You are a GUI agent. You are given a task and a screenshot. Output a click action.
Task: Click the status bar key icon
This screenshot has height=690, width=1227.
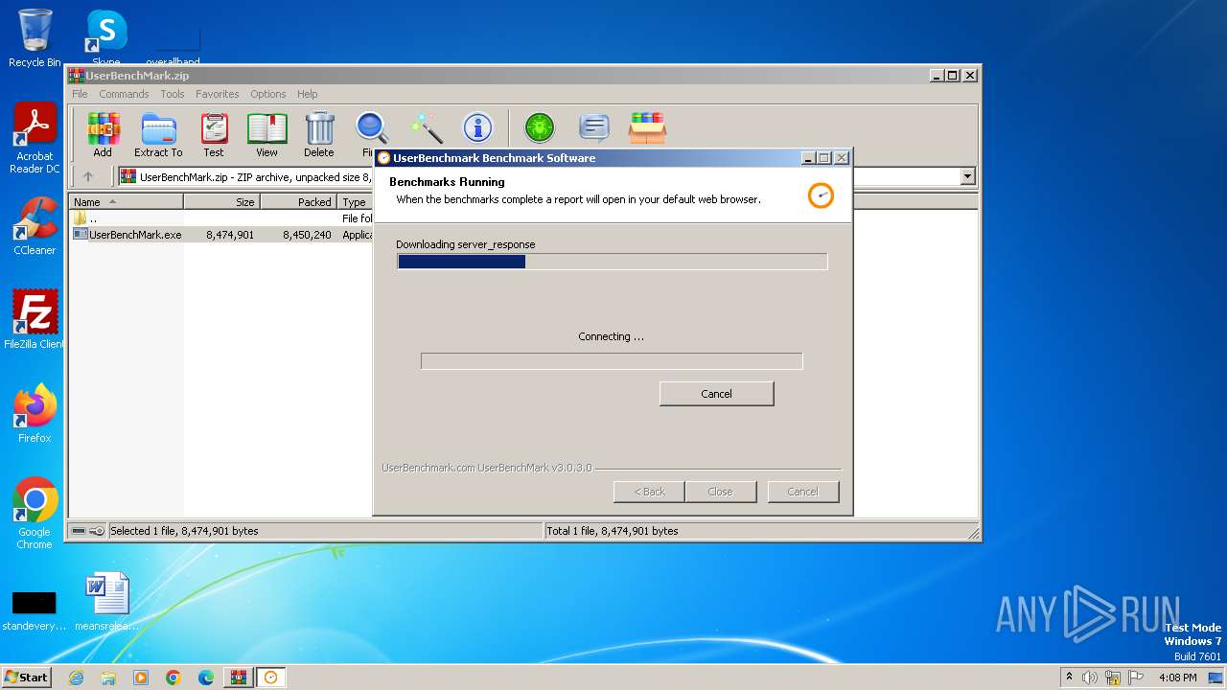click(97, 531)
